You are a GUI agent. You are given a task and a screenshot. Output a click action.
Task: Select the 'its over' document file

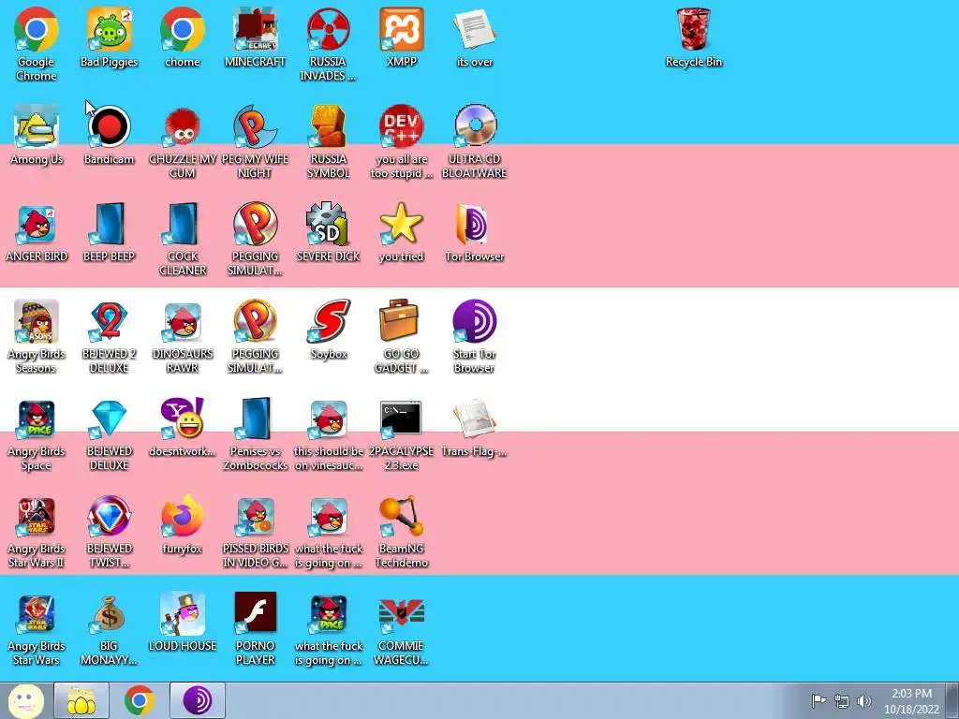click(x=475, y=37)
